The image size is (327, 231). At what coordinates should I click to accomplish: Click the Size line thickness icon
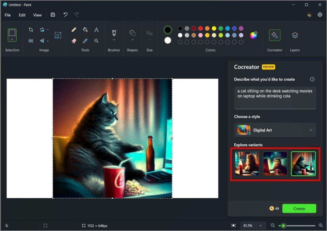[x=149, y=33]
